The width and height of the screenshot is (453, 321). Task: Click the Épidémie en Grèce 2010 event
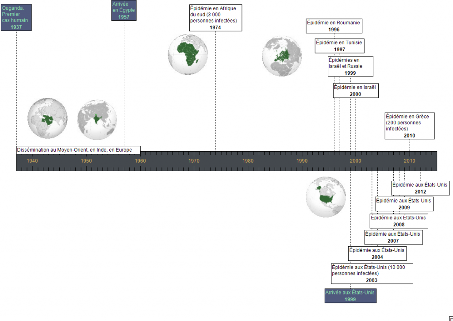(409, 126)
